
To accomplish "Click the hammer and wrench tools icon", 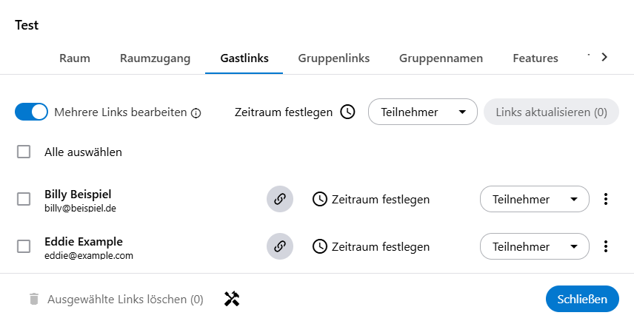I will (x=232, y=299).
